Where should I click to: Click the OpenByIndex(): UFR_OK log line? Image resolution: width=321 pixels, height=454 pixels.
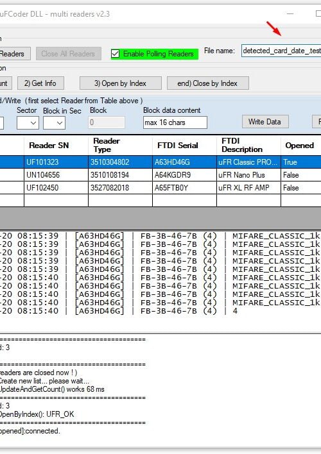[x=37, y=414]
